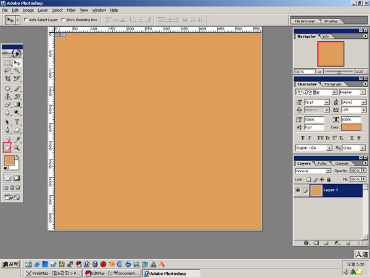This screenshot has height=278, width=370.
Task: Select the Type tool
Action: click(17, 122)
